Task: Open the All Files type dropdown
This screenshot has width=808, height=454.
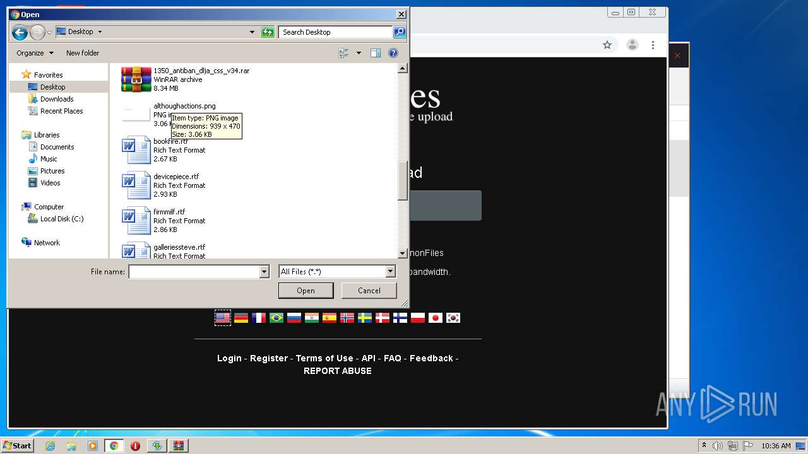Action: 337,272
